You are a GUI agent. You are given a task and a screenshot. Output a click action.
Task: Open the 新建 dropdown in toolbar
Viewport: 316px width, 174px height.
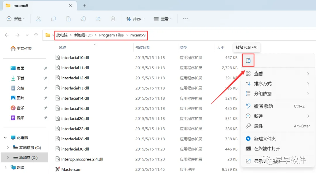pyautogui.click(x=16, y=19)
